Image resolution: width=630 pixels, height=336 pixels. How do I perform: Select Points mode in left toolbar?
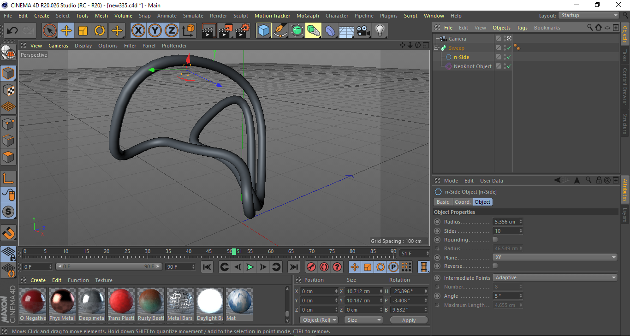[x=8, y=124]
